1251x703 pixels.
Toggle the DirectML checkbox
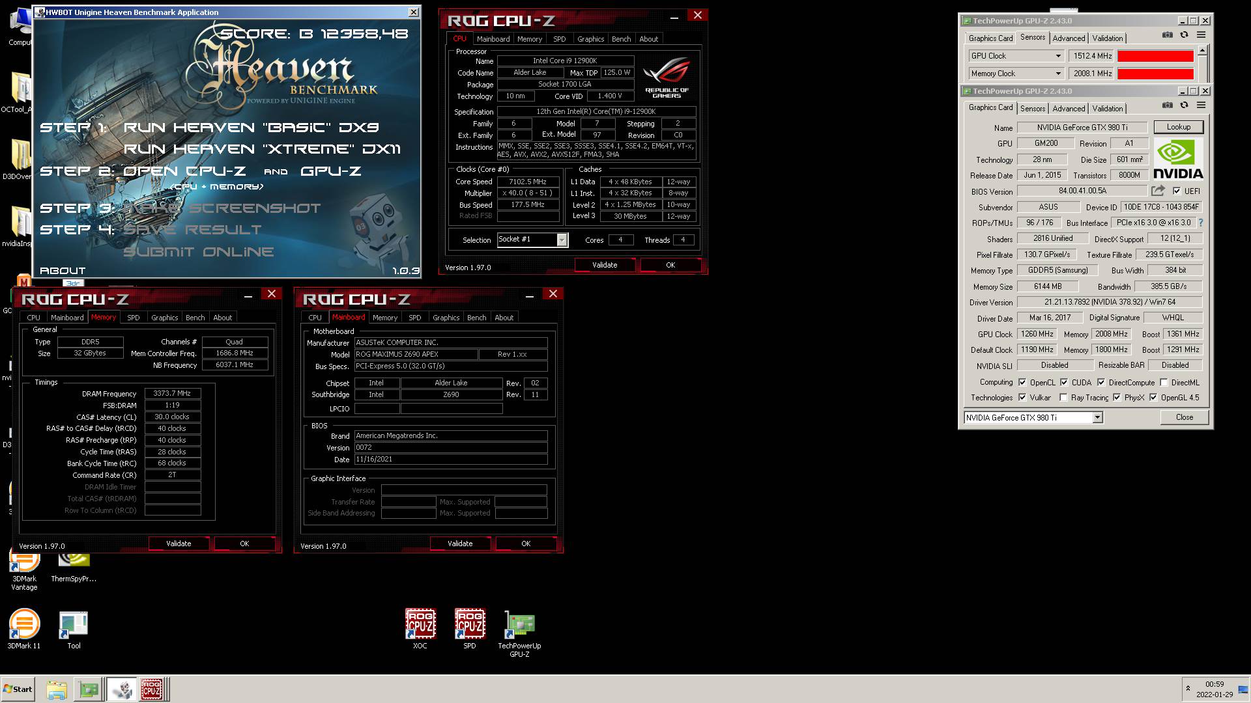pos(1164,383)
